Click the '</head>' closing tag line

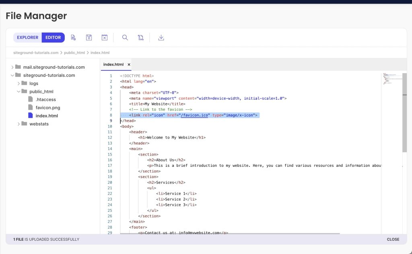tap(128, 121)
